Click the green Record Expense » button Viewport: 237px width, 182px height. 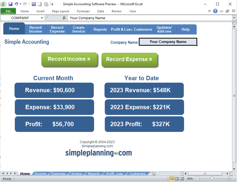click(x=129, y=60)
